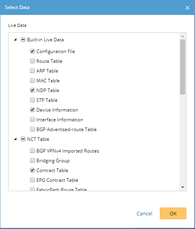
Task: Enable the STP Table checkbox
Action: pyautogui.click(x=32, y=100)
